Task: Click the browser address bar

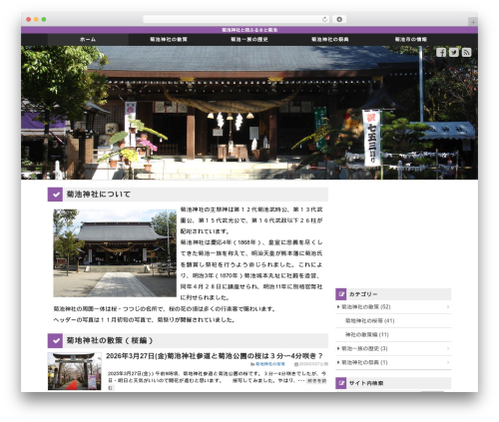Action: pyautogui.click(x=237, y=19)
